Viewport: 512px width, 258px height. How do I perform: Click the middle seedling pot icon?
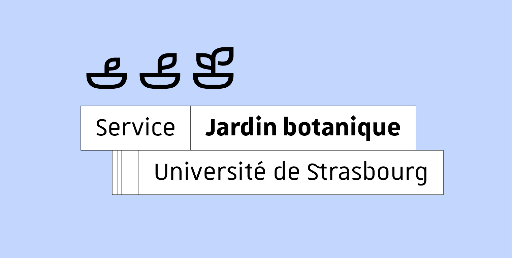pyautogui.click(x=160, y=71)
